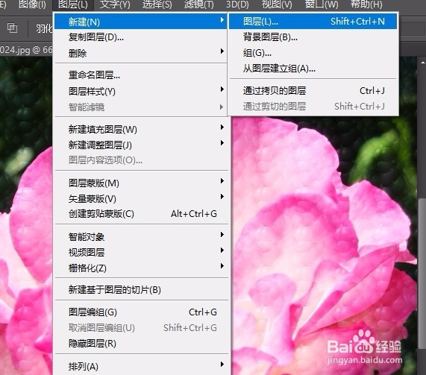Click the intersect selection icon in options bar
This screenshot has width=426, height=375.
coord(12,28)
